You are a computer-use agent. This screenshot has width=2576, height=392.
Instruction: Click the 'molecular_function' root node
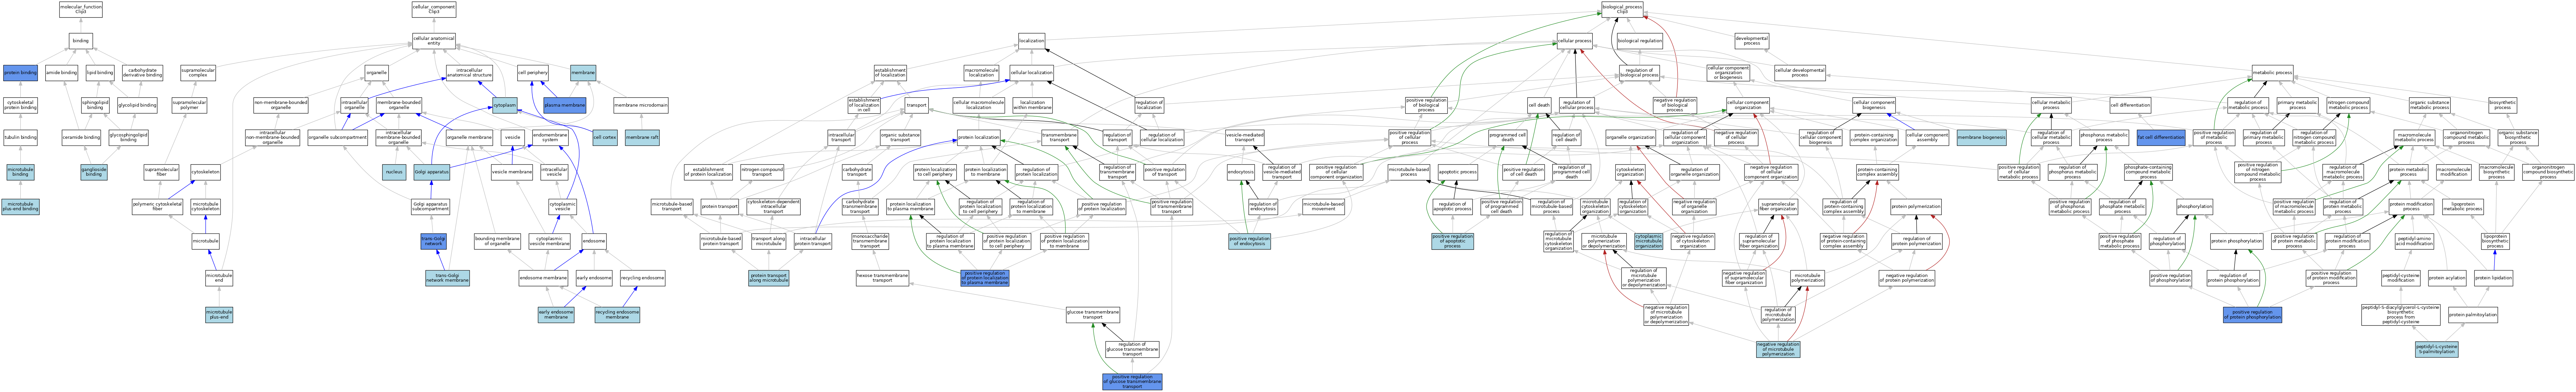81,9
